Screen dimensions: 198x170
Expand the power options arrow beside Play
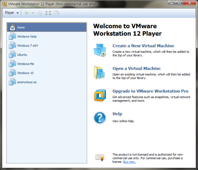point(33,13)
